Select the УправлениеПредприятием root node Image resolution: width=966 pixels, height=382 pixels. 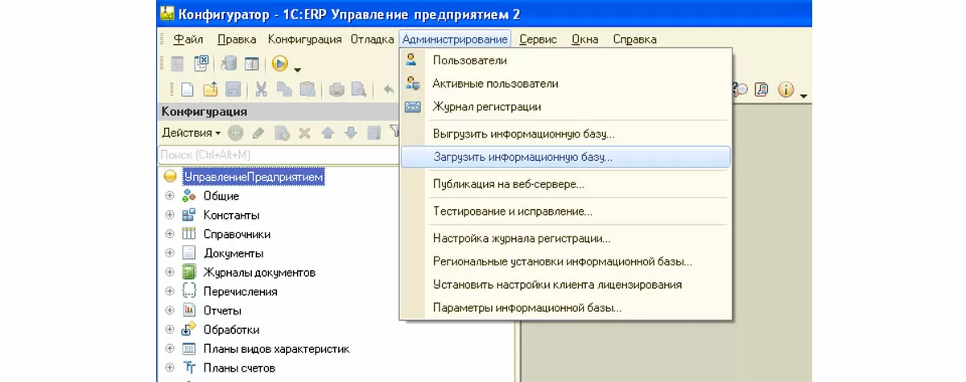[254, 176]
